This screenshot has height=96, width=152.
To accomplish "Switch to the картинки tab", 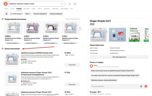I will (x=26, y=9).
